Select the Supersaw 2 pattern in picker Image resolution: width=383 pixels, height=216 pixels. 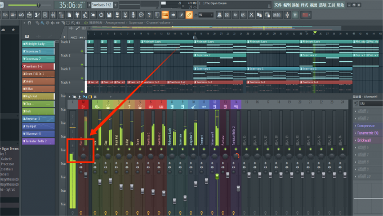click(38, 59)
